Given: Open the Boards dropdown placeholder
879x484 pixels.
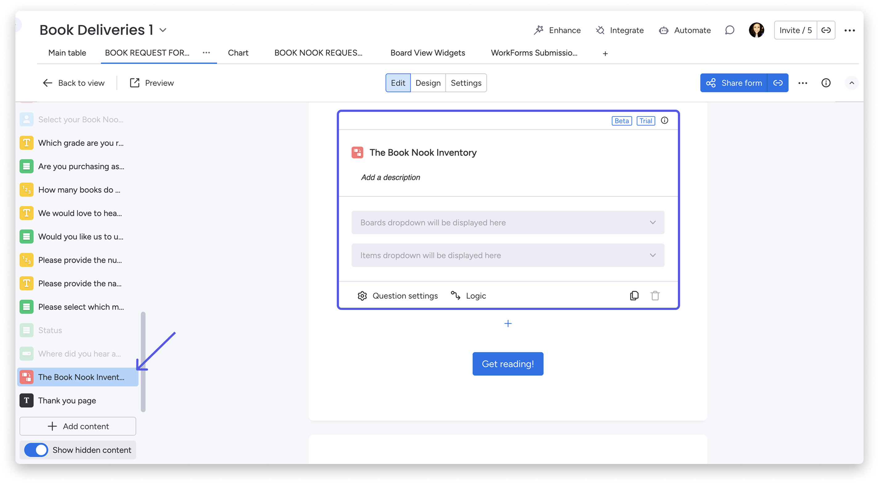Looking at the screenshot, I should pos(508,222).
